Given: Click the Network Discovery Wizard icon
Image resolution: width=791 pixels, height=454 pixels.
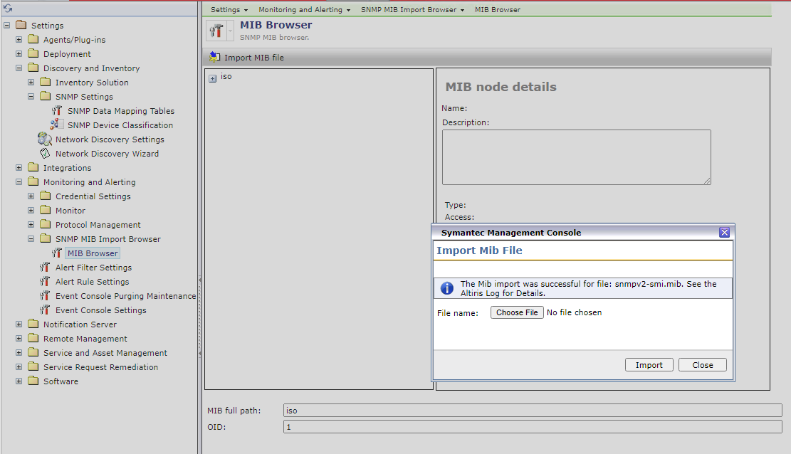Looking at the screenshot, I should (x=45, y=154).
